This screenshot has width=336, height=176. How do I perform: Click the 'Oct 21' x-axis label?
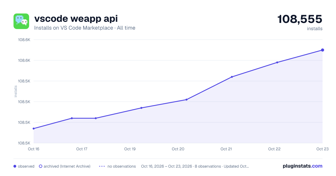pos(226,149)
